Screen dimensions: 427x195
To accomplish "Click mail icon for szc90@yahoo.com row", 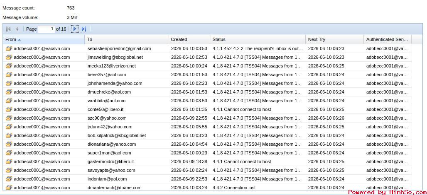I will point(9,118).
